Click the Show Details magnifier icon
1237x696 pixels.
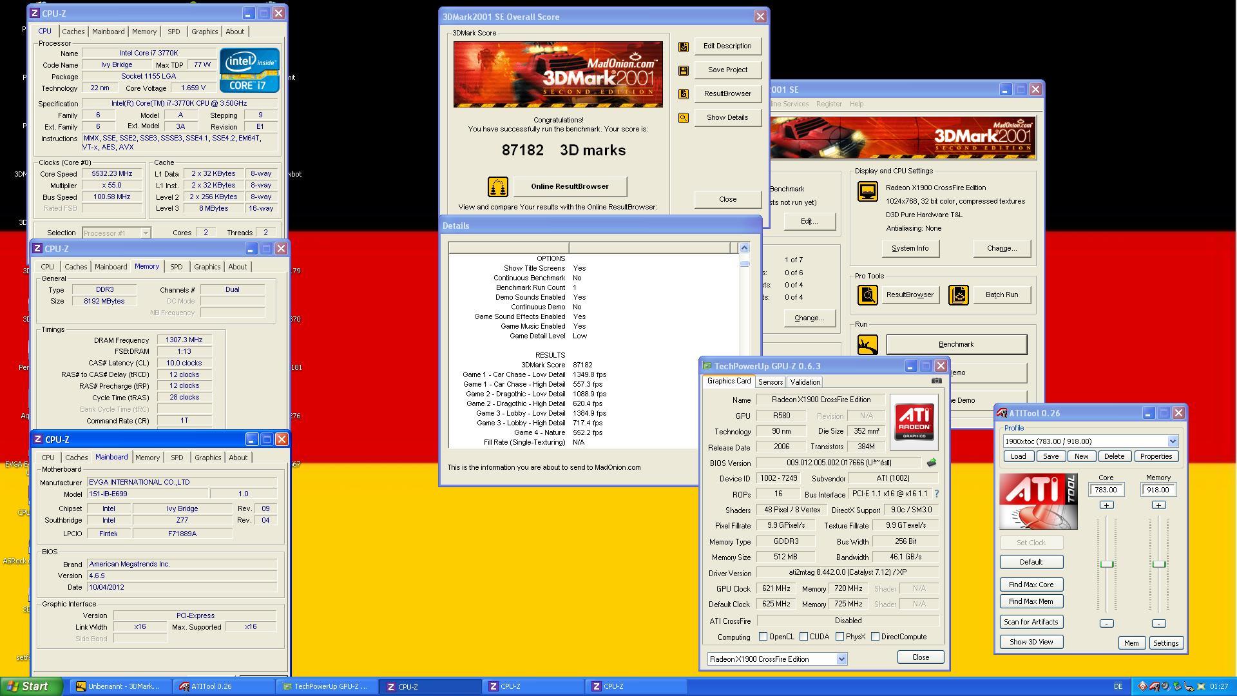[684, 118]
